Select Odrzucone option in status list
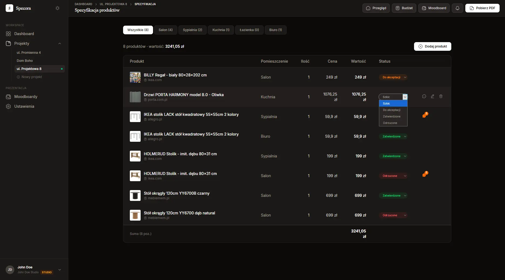Viewport: 505px width, 280px height. (390, 123)
